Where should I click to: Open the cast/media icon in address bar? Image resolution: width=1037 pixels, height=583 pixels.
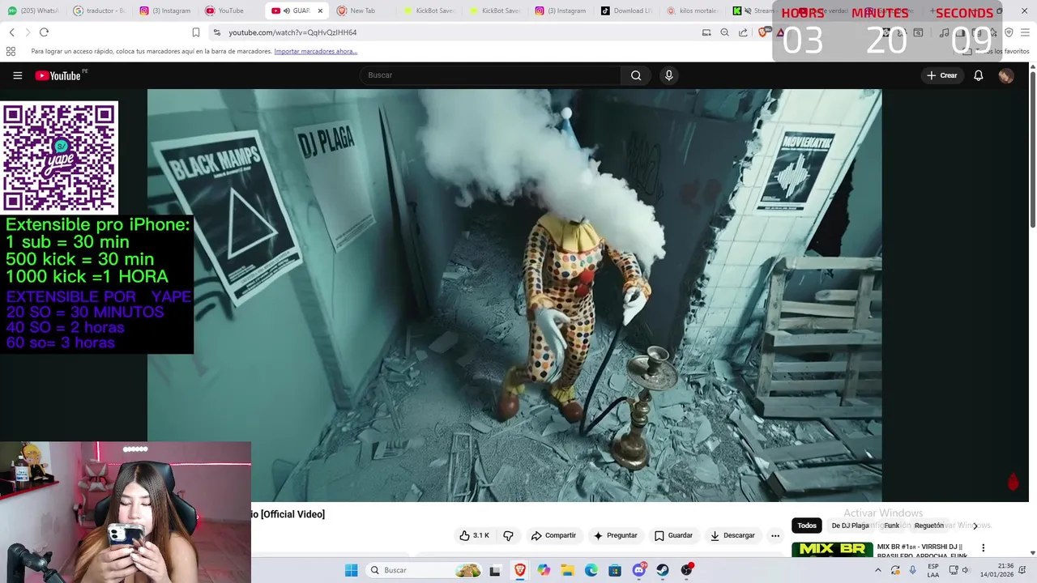tap(706, 32)
